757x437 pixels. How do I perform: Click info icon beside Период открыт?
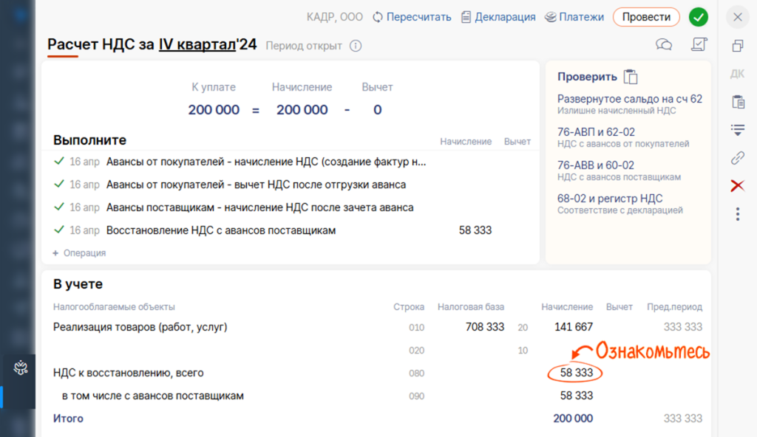pyautogui.click(x=356, y=46)
